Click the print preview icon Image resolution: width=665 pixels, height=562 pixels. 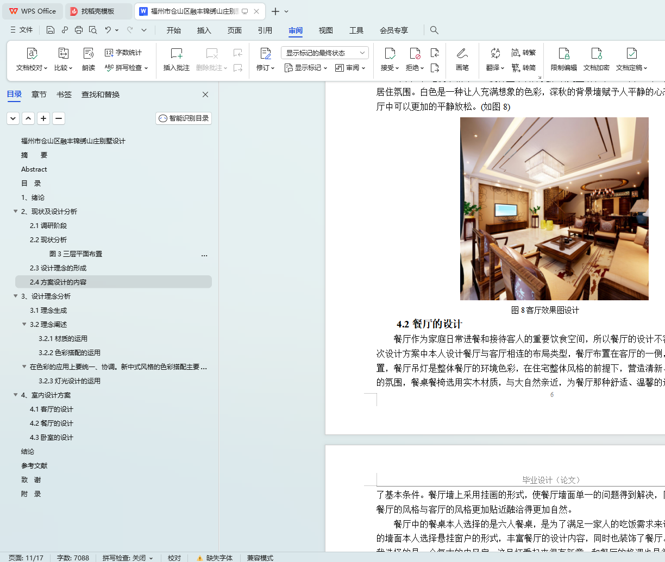point(93,30)
